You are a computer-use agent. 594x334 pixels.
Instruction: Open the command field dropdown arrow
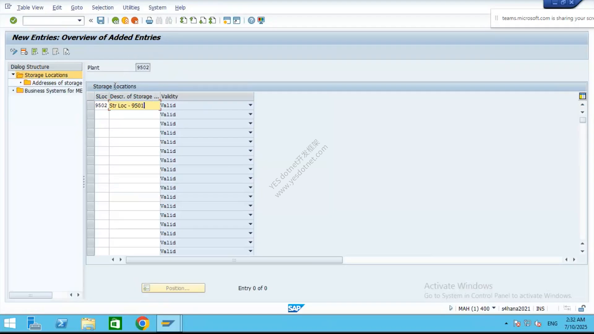pos(80,20)
